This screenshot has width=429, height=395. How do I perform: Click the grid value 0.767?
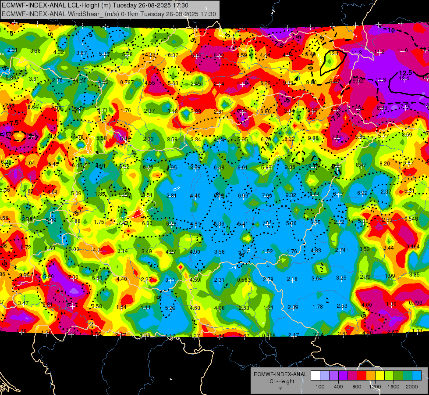click(127, 83)
